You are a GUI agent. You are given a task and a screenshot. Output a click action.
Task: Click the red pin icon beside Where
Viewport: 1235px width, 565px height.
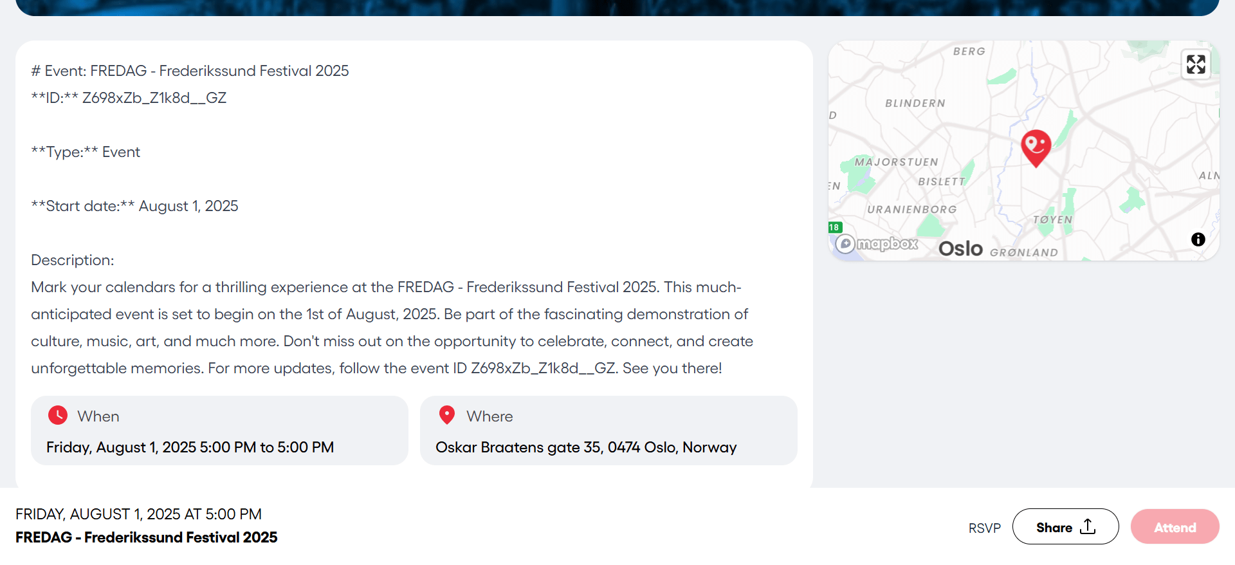click(x=447, y=415)
